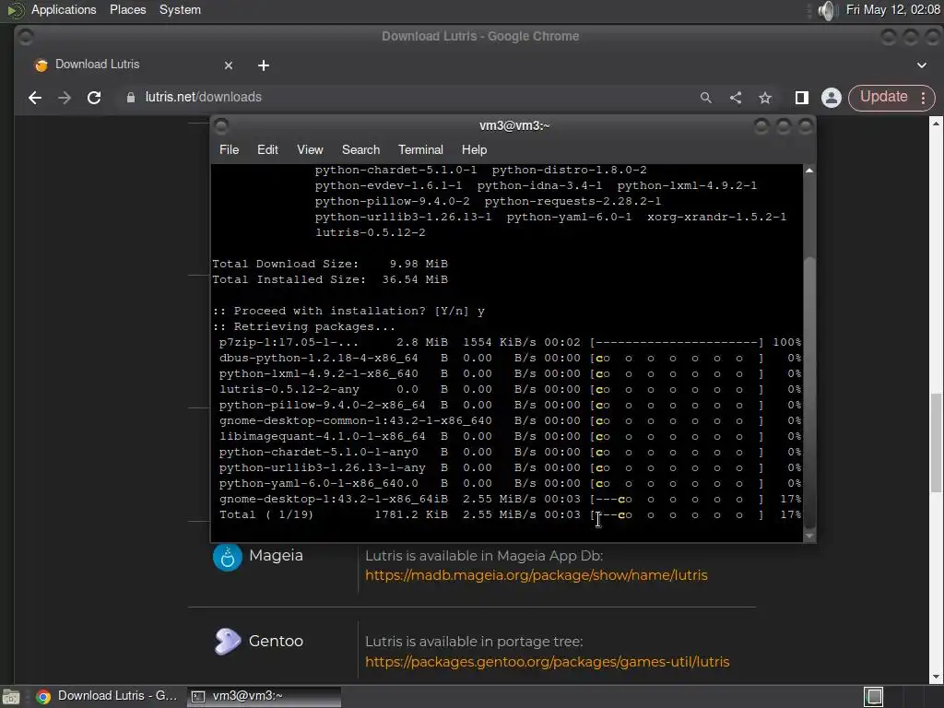This screenshot has width=944, height=708.
Task: Open the Terminal menu
Action: coord(420,150)
